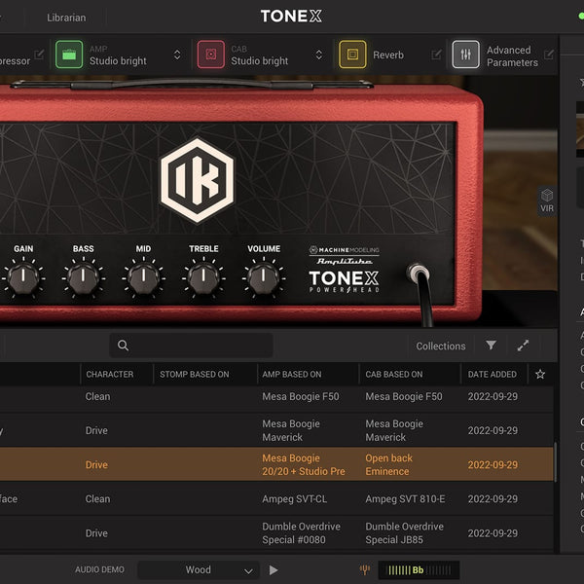Image resolution: width=584 pixels, height=584 pixels.
Task: Select the Mesa Boogie Maverick amp row
Action: point(276,430)
